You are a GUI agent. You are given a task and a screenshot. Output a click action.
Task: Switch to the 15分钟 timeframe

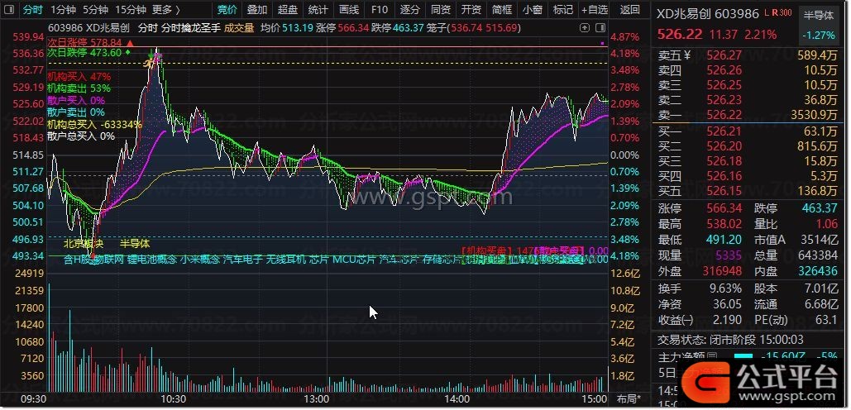point(131,9)
